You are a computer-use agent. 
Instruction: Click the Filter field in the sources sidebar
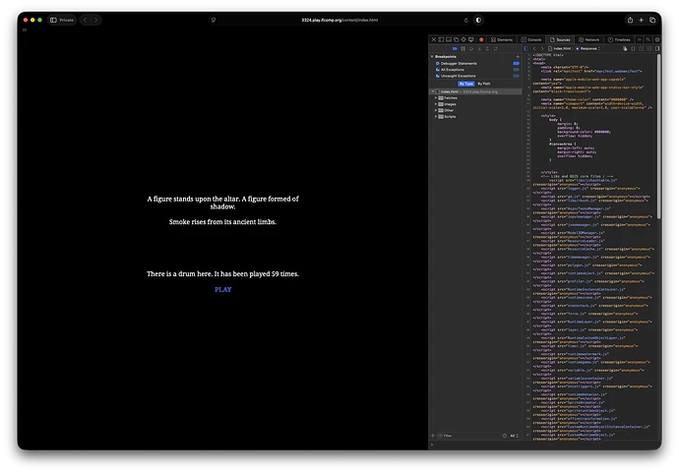tap(469, 436)
